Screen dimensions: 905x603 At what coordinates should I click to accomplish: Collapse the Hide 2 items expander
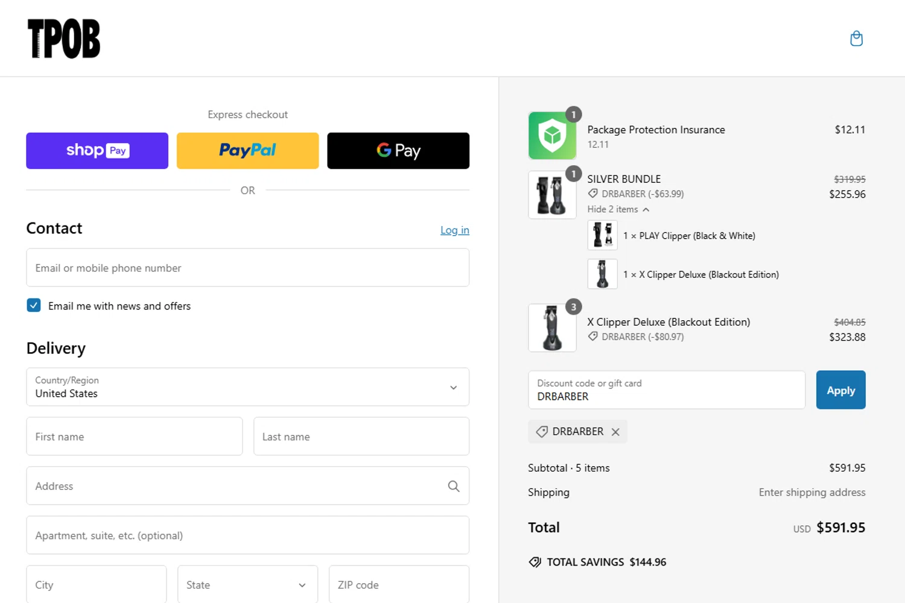coord(618,209)
